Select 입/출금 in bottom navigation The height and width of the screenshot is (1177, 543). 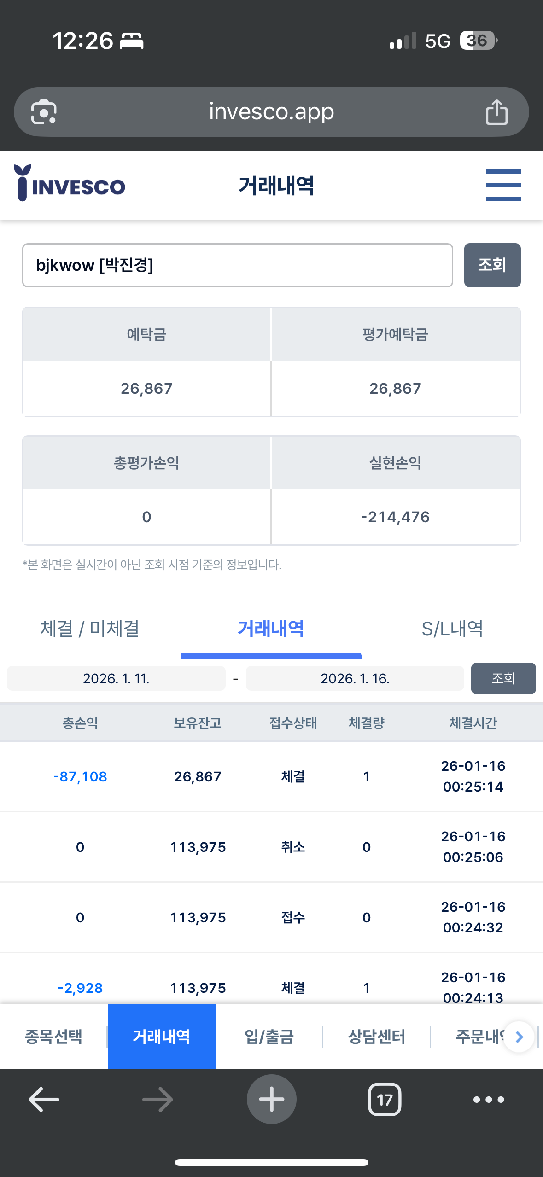coord(269,1037)
